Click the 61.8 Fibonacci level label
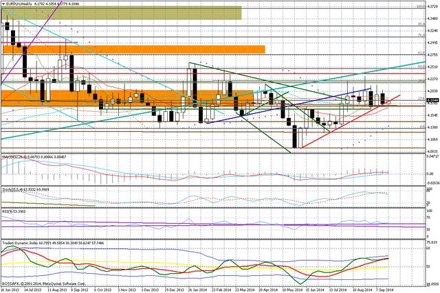This screenshot has height=293, width=440. coord(421,53)
